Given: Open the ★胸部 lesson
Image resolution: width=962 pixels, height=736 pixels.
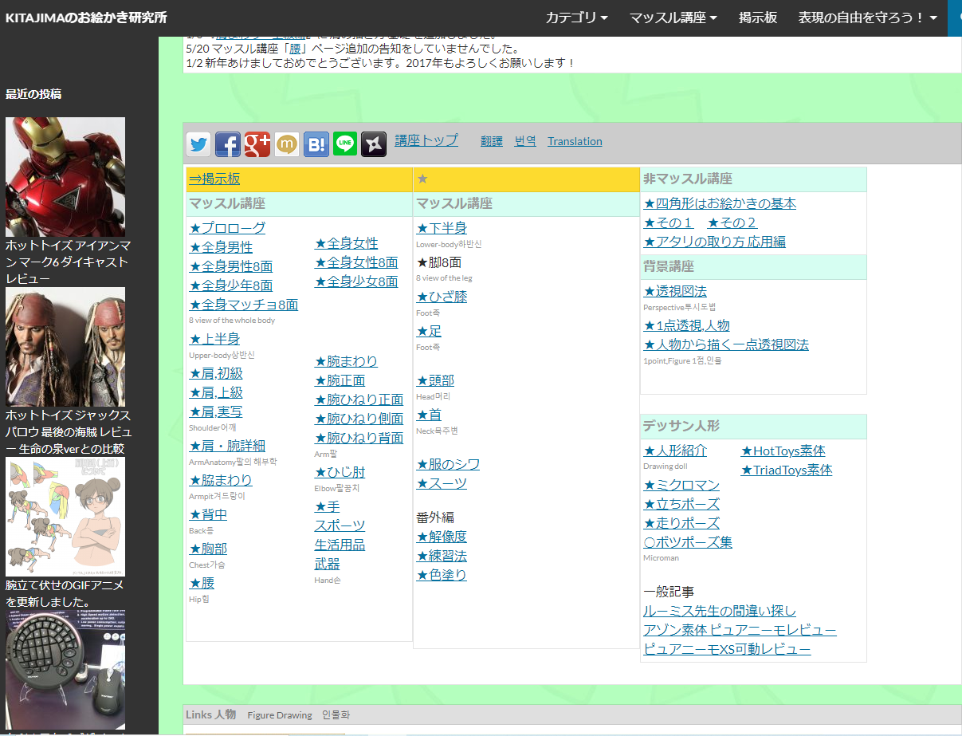Looking at the screenshot, I should [208, 549].
